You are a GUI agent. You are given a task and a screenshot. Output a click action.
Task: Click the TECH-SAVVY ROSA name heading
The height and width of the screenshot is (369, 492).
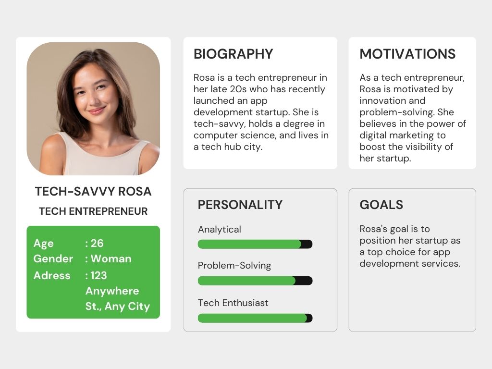[x=93, y=191]
